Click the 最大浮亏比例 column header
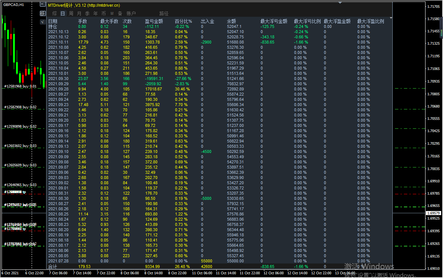443x278 pixels. click(307, 21)
